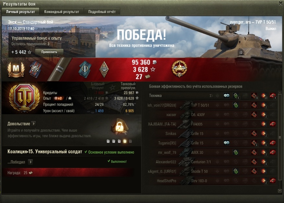Screen dimensions: 284x203
Task: Click the diamond-shaped brass knuckles medal
Action: (x=104, y=69)
